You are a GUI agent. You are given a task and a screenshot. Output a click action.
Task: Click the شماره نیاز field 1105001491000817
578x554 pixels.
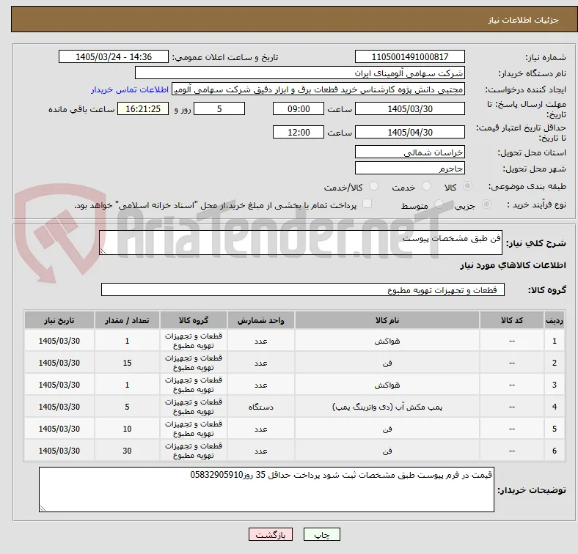coord(409,56)
